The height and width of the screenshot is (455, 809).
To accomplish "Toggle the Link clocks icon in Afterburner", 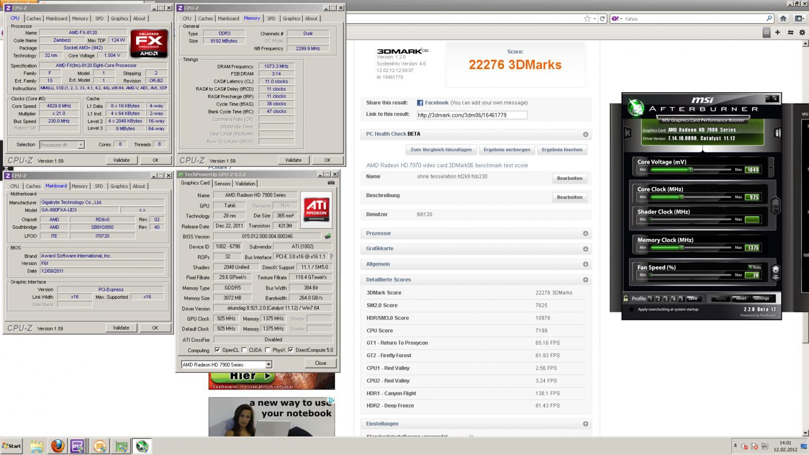I will (x=775, y=205).
